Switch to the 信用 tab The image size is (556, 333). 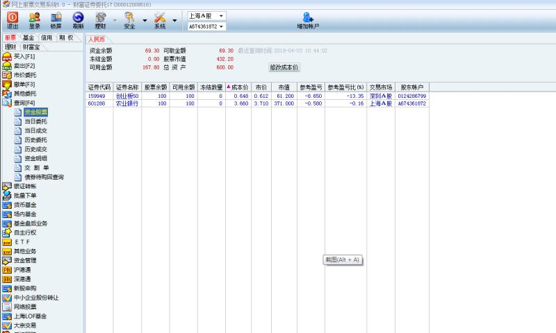[x=47, y=37]
